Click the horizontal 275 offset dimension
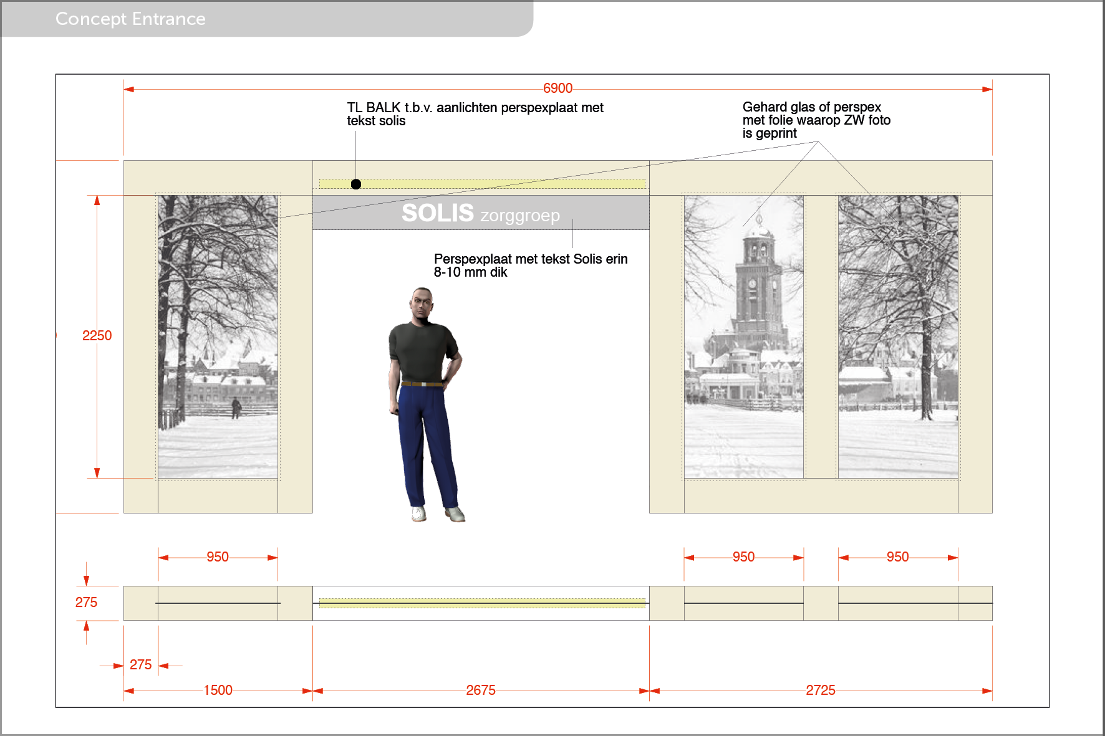 coord(140,665)
